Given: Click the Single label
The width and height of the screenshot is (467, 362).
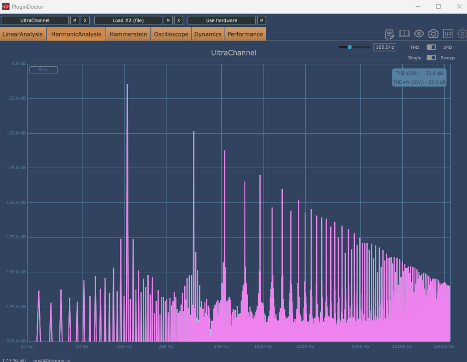Looking at the screenshot, I should [414, 58].
